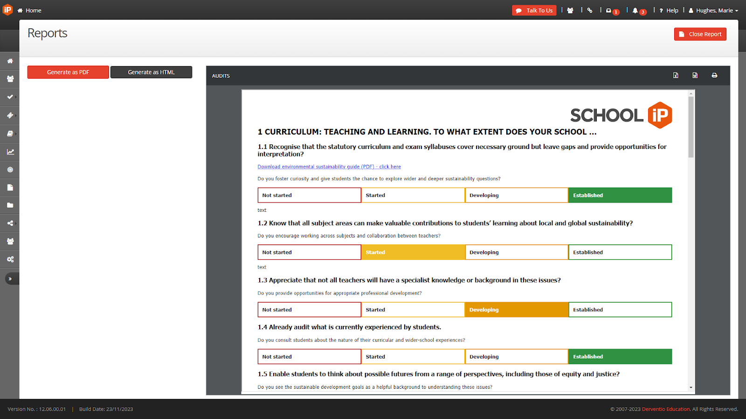This screenshot has width=746, height=419.
Task: Select 'Developing' rating for question 1.2
Action: [x=516, y=252]
